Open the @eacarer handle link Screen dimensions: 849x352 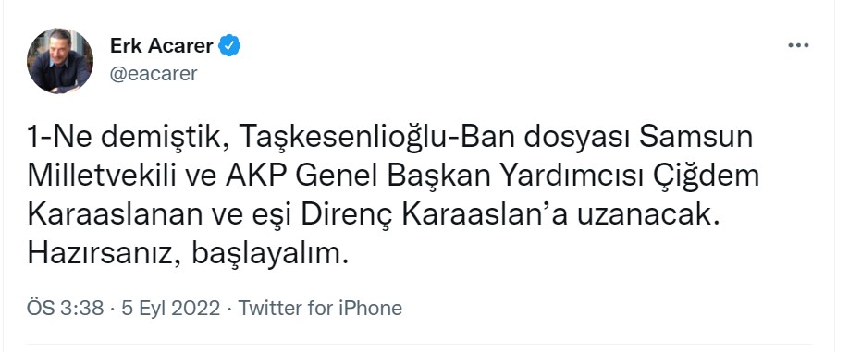click(154, 74)
